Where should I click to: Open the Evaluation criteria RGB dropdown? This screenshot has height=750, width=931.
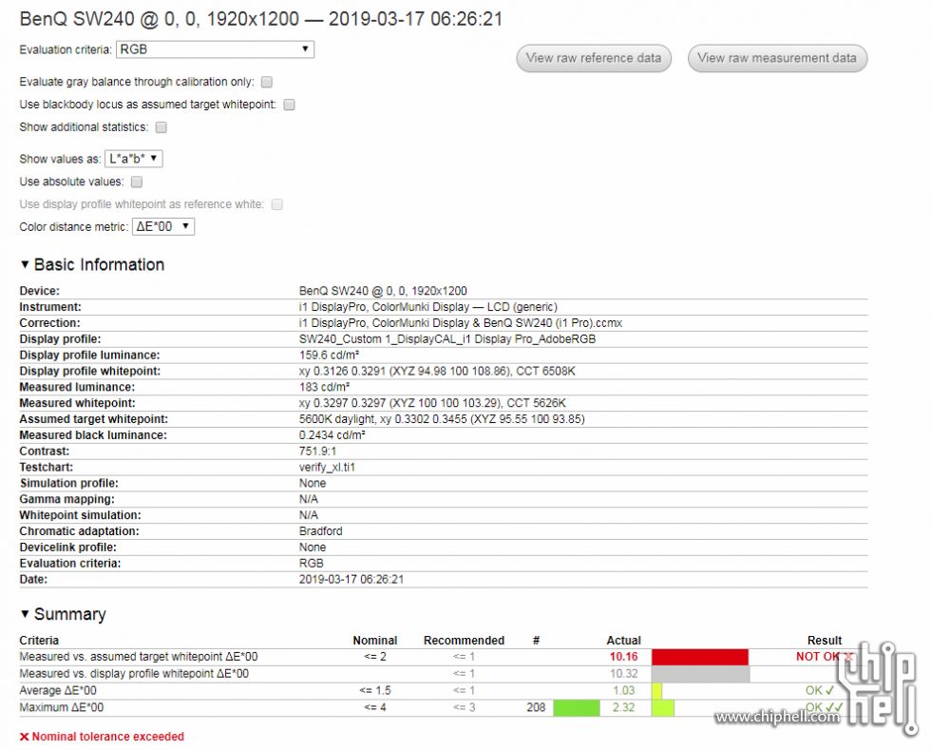(215, 49)
